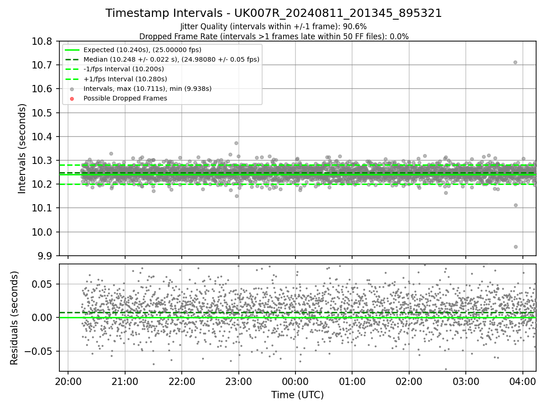Click the solid green 'Expected' legend line sample
Screen dimensions: 548x411
[73, 50]
